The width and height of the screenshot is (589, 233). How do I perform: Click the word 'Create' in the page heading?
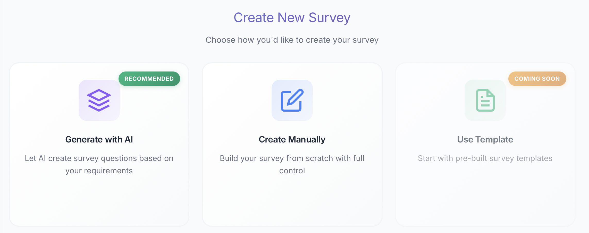(254, 17)
